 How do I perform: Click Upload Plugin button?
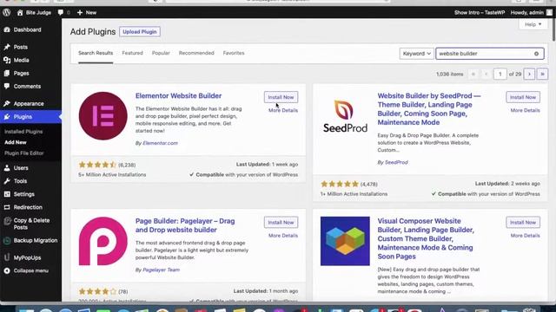point(139,31)
